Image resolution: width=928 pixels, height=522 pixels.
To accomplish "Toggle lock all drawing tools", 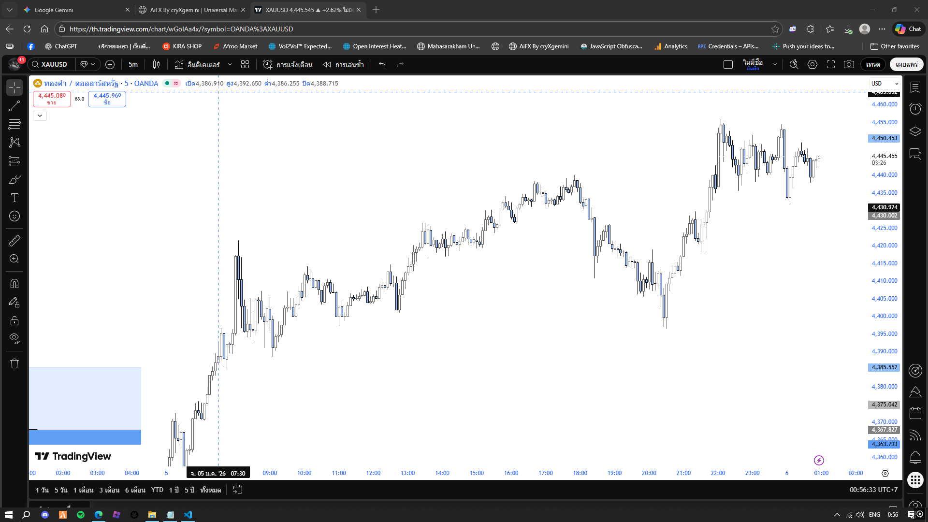I will (x=14, y=320).
